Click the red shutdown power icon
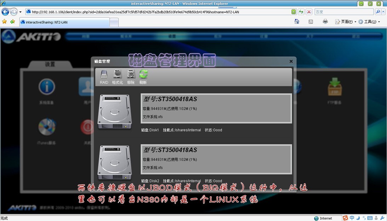 pos(87,127)
